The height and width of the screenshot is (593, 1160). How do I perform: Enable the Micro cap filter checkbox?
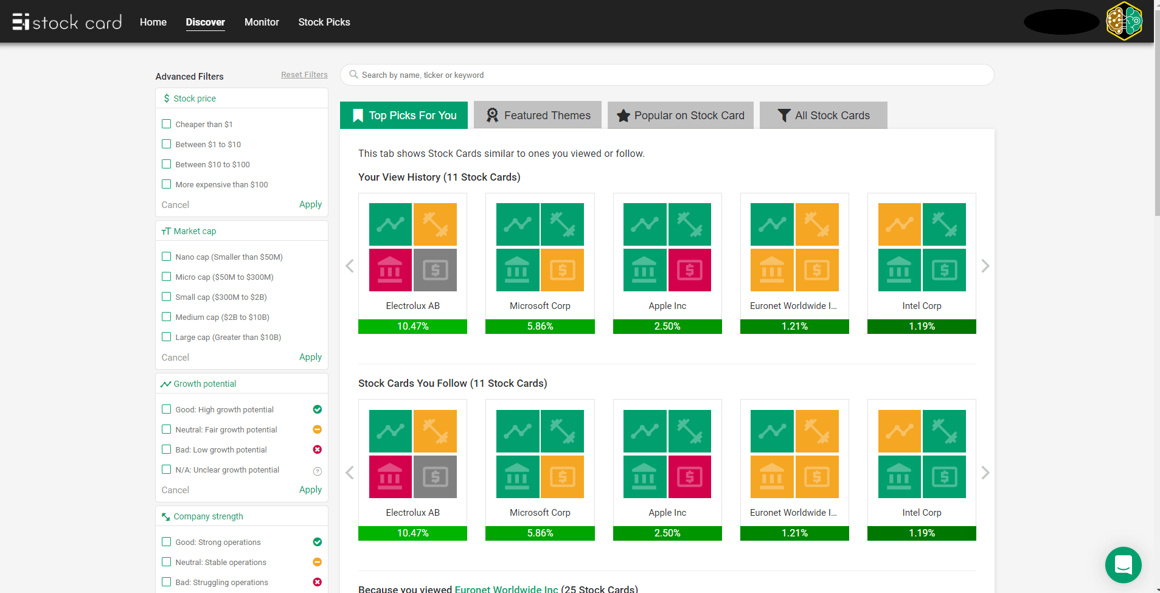click(166, 277)
